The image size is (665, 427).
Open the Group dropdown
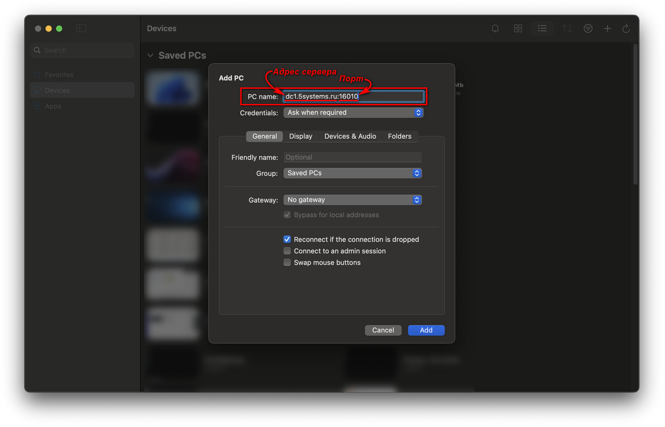[352, 173]
